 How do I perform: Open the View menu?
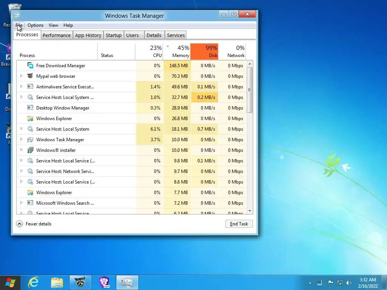53,25
